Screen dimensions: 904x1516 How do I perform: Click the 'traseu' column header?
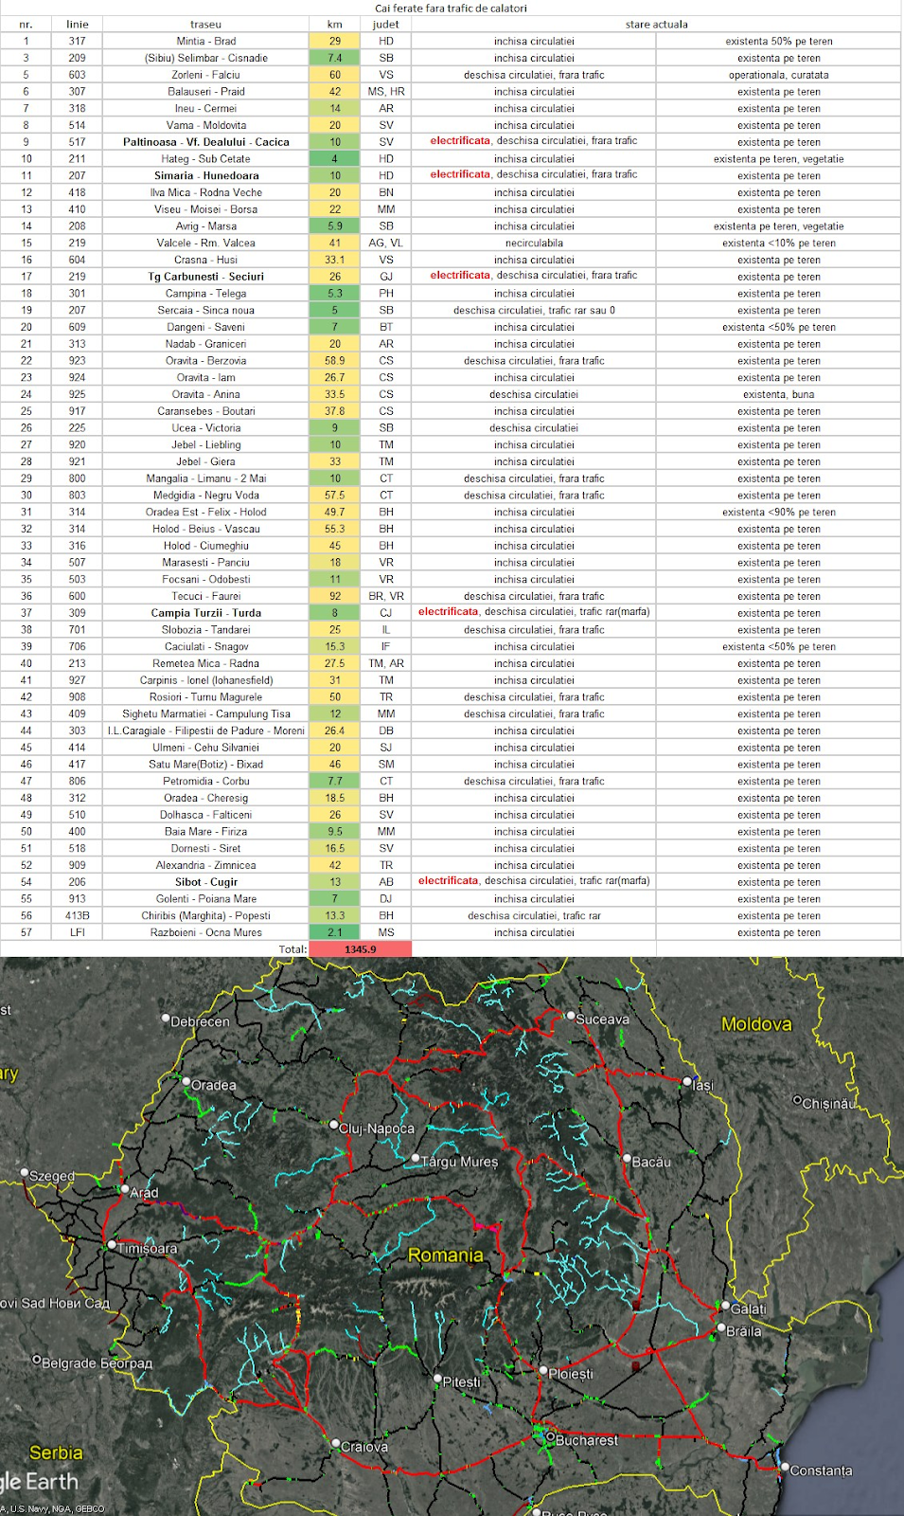coord(205,25)
